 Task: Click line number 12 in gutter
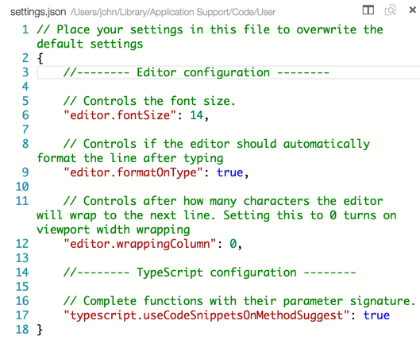click(22, 244)
